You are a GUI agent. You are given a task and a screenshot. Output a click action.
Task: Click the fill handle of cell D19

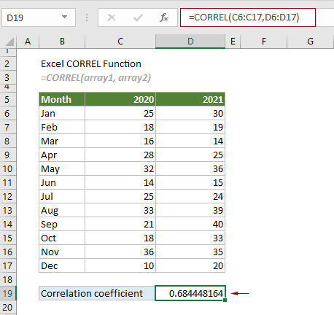click(x=225, y=300)
